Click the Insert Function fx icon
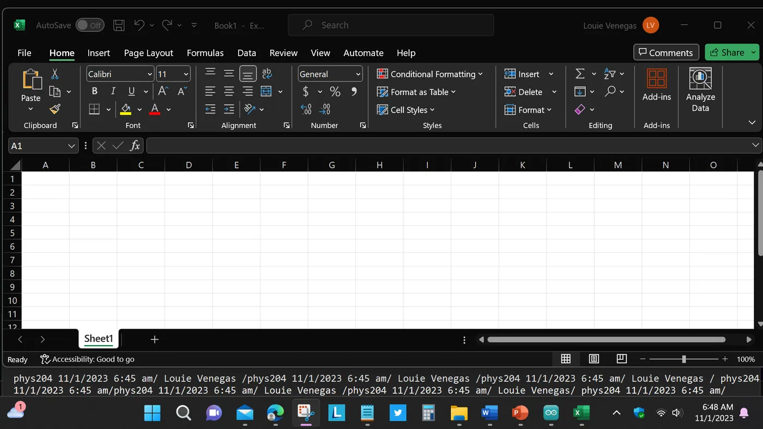 coord(135,146)
